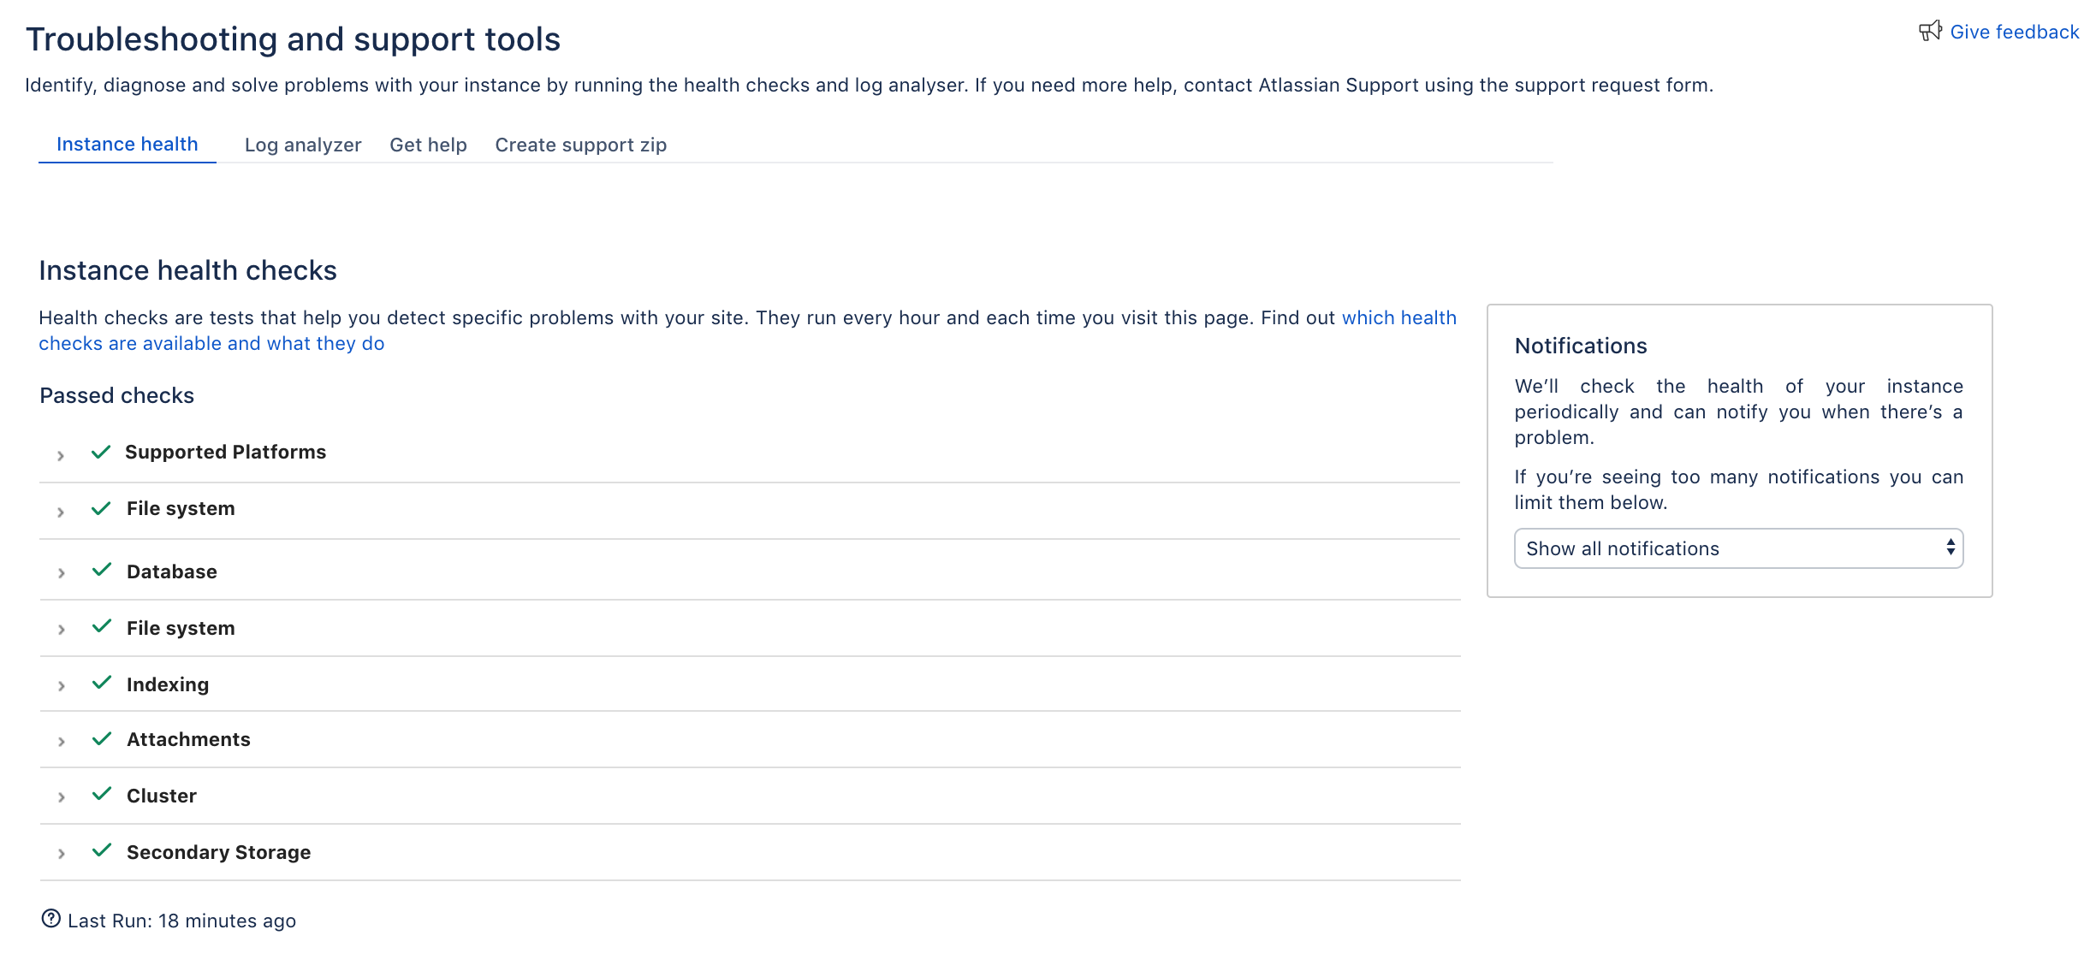2096x977 pixels.
Task: Expand the Database health check
Action: click(61, 573)
